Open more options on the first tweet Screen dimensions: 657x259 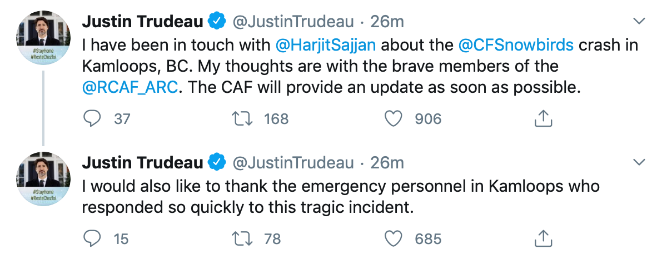640,21
